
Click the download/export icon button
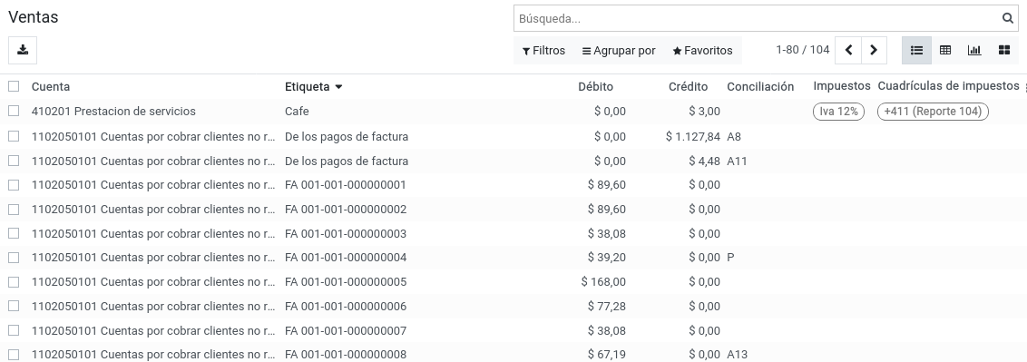point(23,51)
